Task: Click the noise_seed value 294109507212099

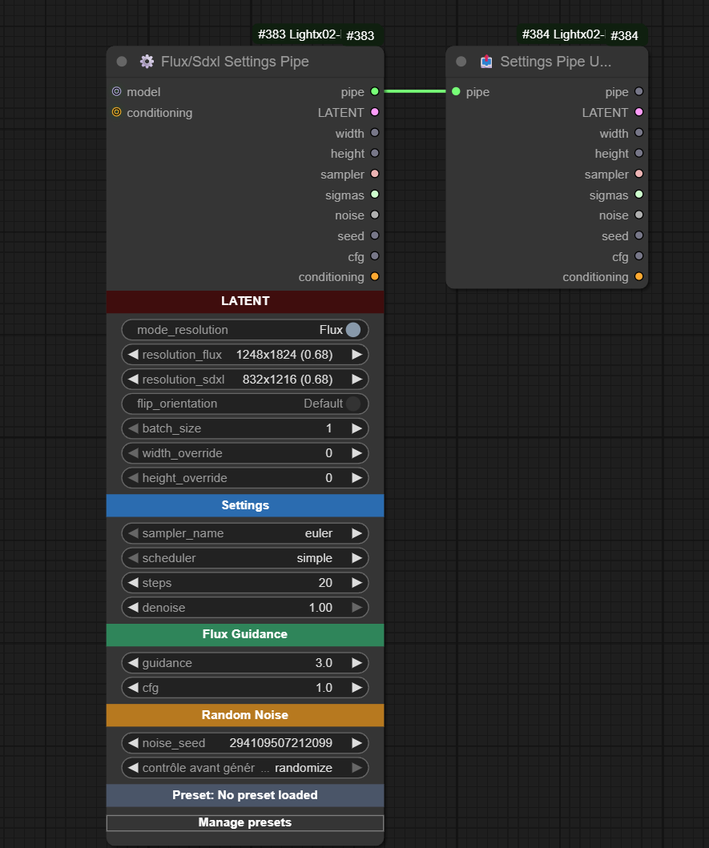Action: coord(281,743)
